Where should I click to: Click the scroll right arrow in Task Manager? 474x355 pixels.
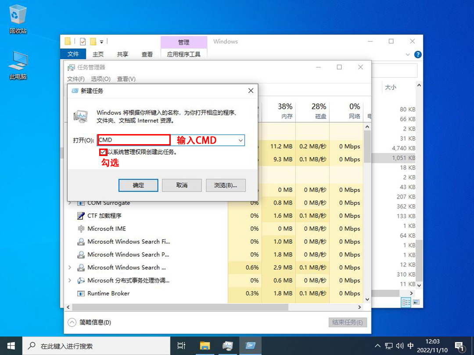pyautogui.click(x=359, y=307)
